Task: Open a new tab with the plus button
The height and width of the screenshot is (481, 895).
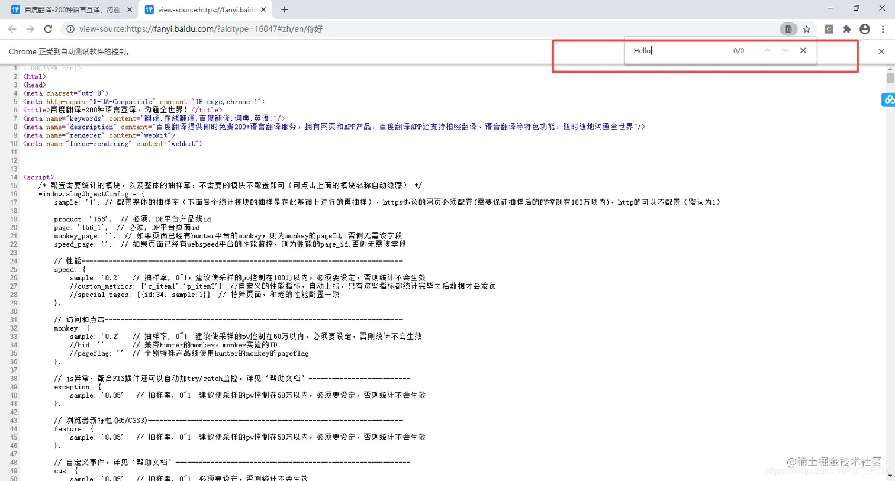Action: 284,9
